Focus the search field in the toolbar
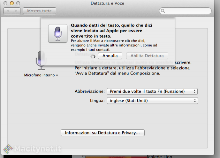220x158 pixels. pos(187,11)
